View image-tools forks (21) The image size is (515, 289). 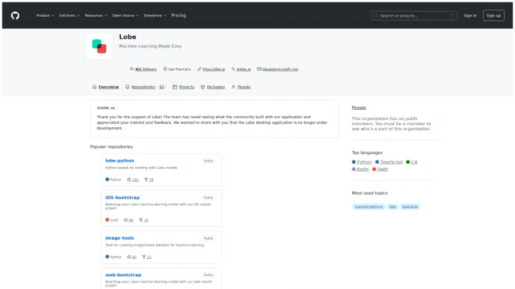point(147,257)
